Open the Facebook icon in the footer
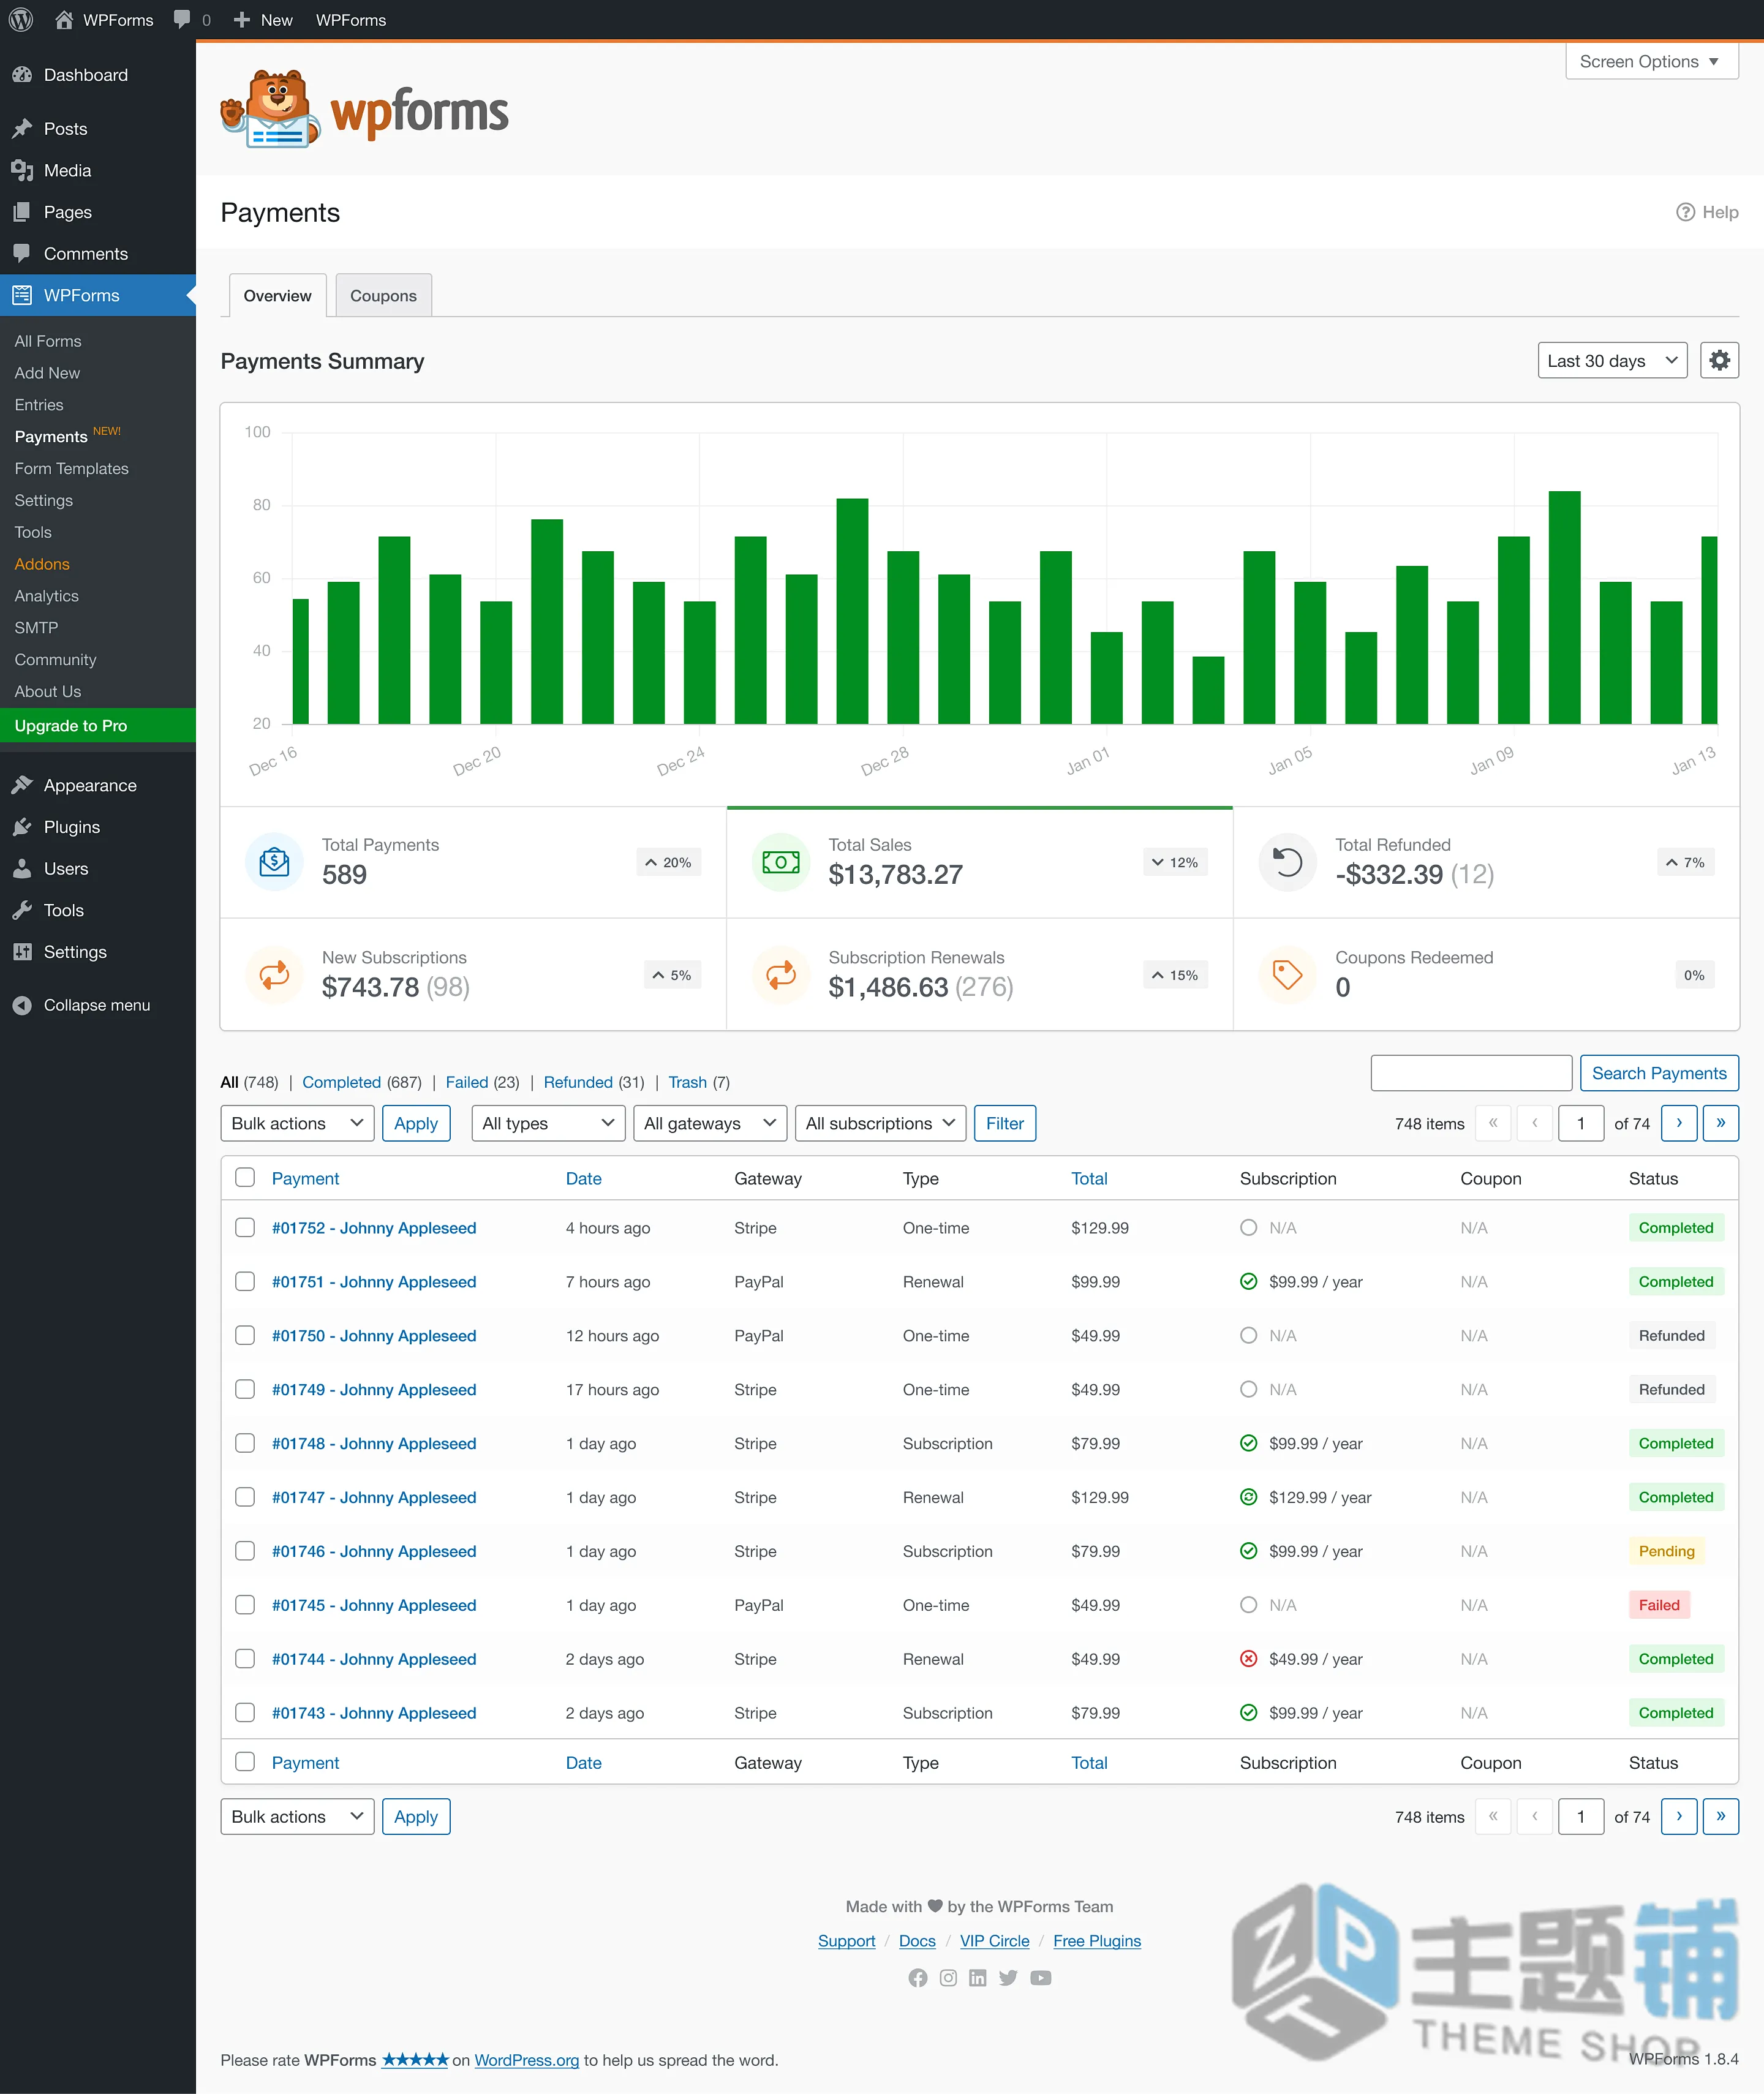This screenshot has height=2094, width=1764. (917, 1978)
